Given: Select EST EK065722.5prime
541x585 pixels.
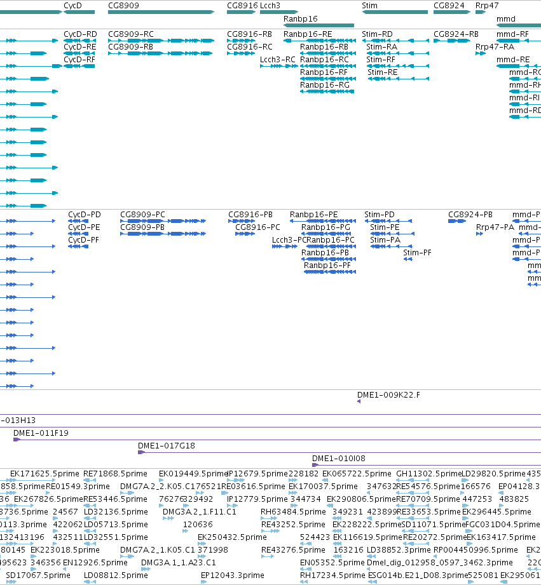Looking at the screenshot, I should tap(357, 474).
